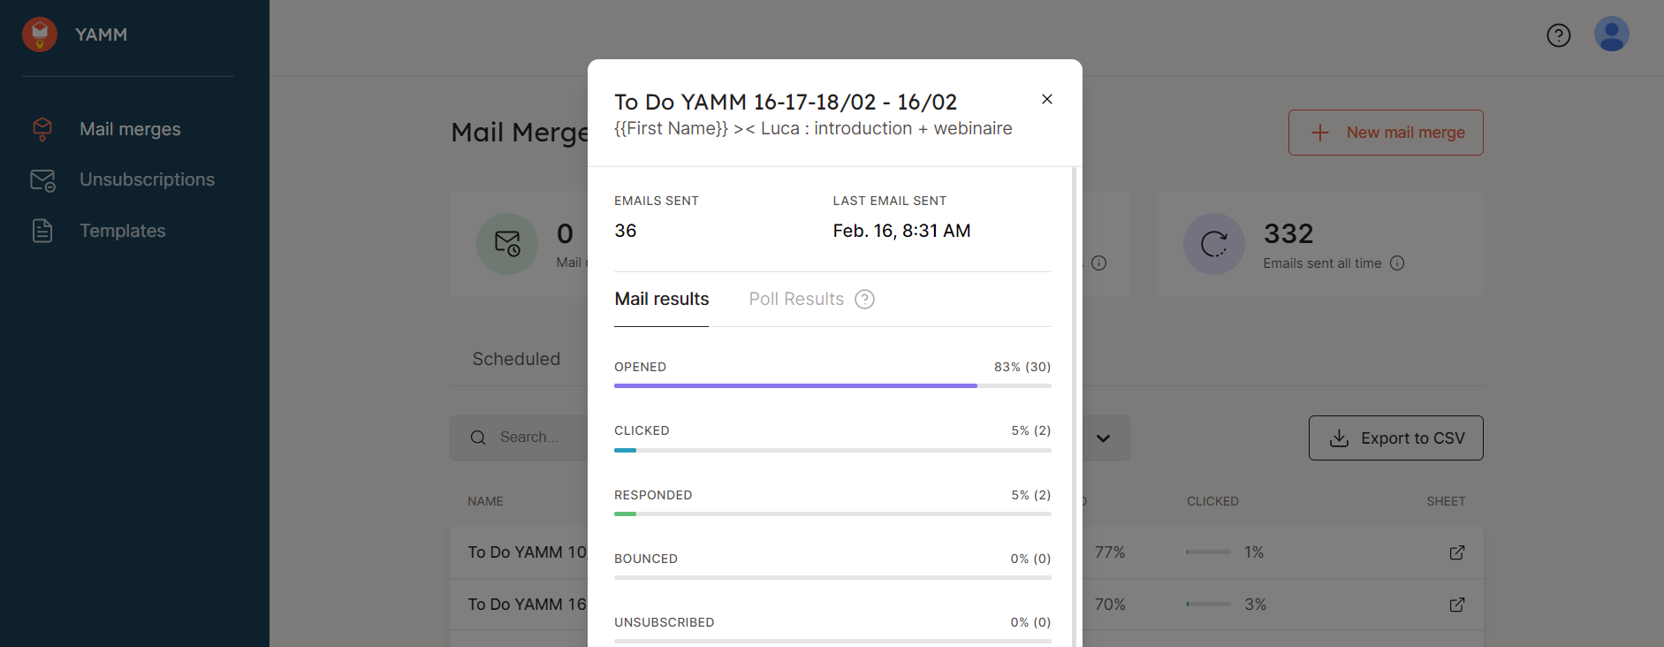The height and width of the screenshot is (647, 1664).
Task: Click the scheduled mail envelope-clock icon
Action: click(507, 244)
